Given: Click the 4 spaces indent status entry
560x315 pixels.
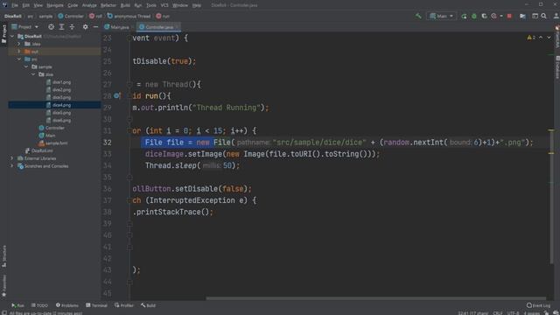Looking at the screenshot, I should [531, 313].
